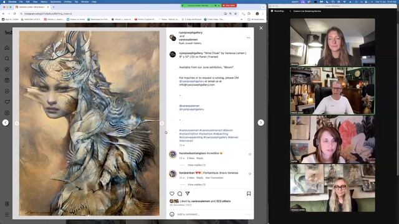Reload the Instagram page

click(14, 14)
